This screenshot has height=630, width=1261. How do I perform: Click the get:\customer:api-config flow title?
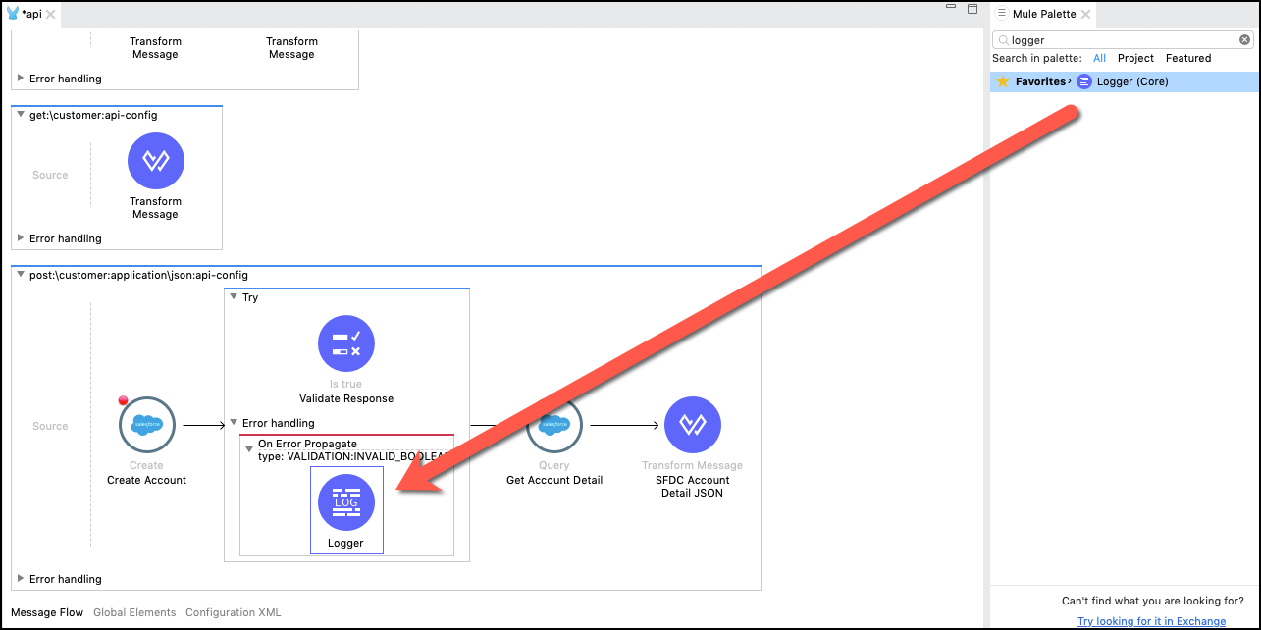point(93,115)
